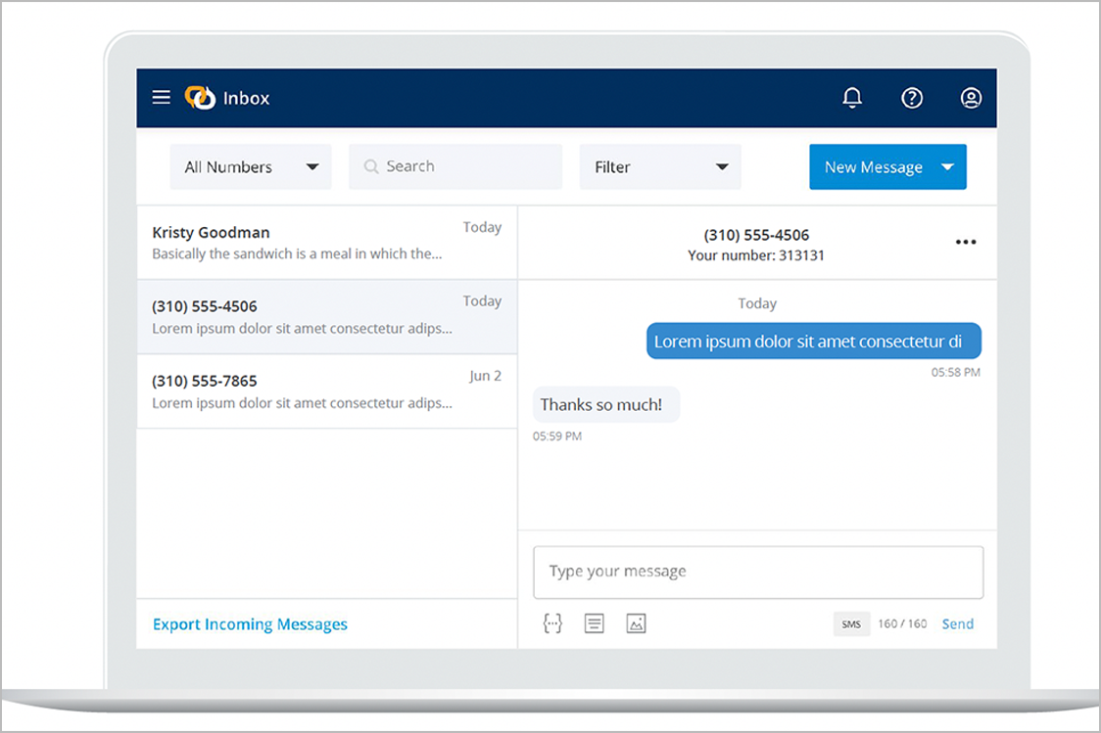
Task: Open help question mark icon
Action: pyautogui.click(x=911, y=98)
